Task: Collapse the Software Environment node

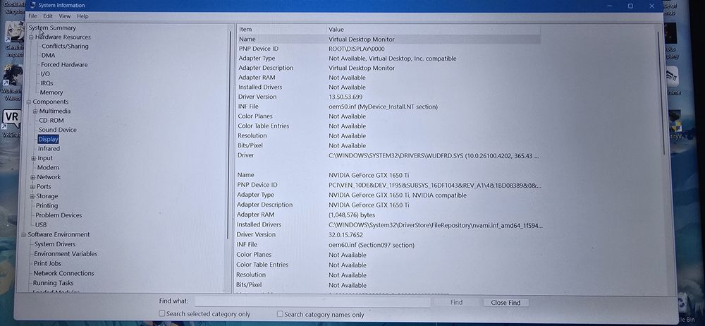Action: 24,234
